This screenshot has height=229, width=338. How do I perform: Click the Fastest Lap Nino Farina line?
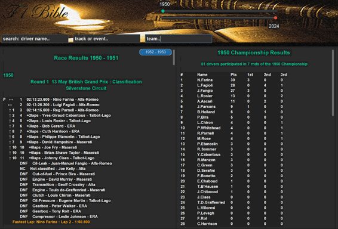[51, 222]
